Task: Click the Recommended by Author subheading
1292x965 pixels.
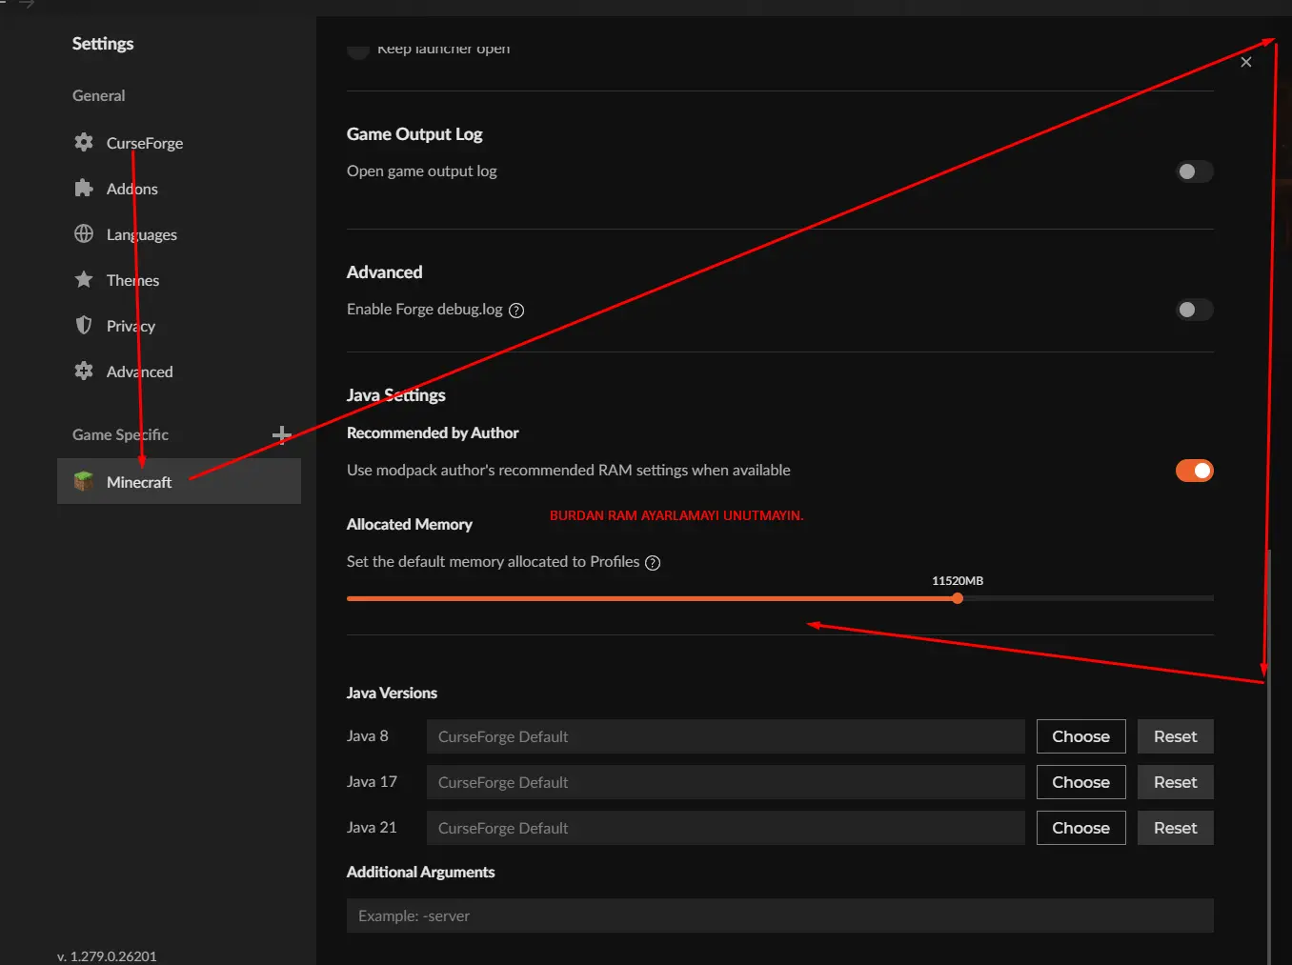Action: click(433, 433)
